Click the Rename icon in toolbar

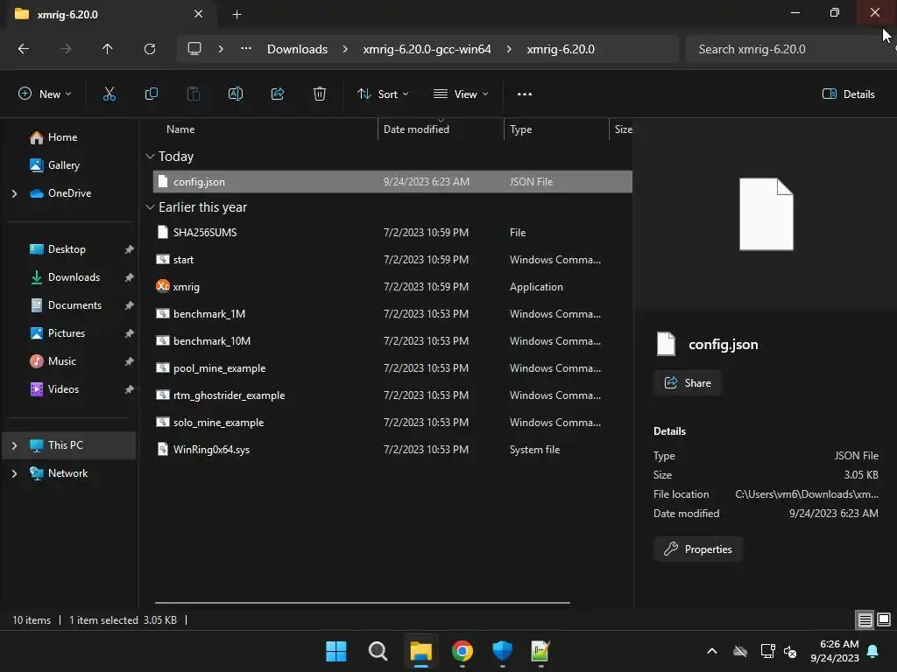click(236, 94)
